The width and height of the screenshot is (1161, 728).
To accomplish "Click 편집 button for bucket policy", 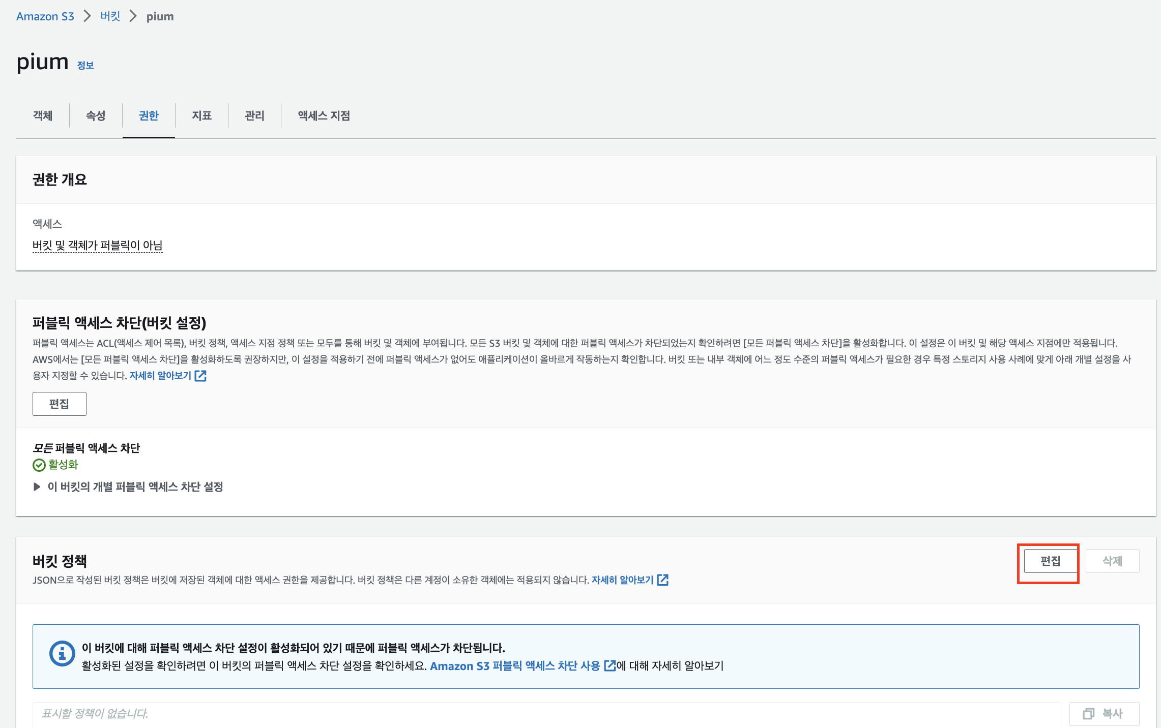I will point(1050,561).
